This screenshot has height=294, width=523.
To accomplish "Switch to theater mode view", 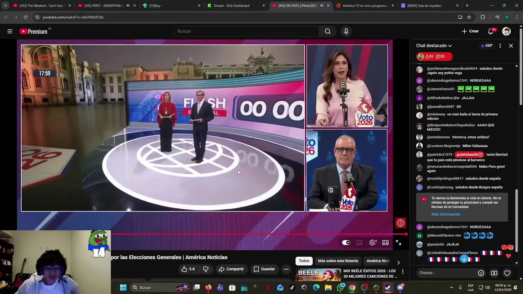I will click(x=385, y=243).
